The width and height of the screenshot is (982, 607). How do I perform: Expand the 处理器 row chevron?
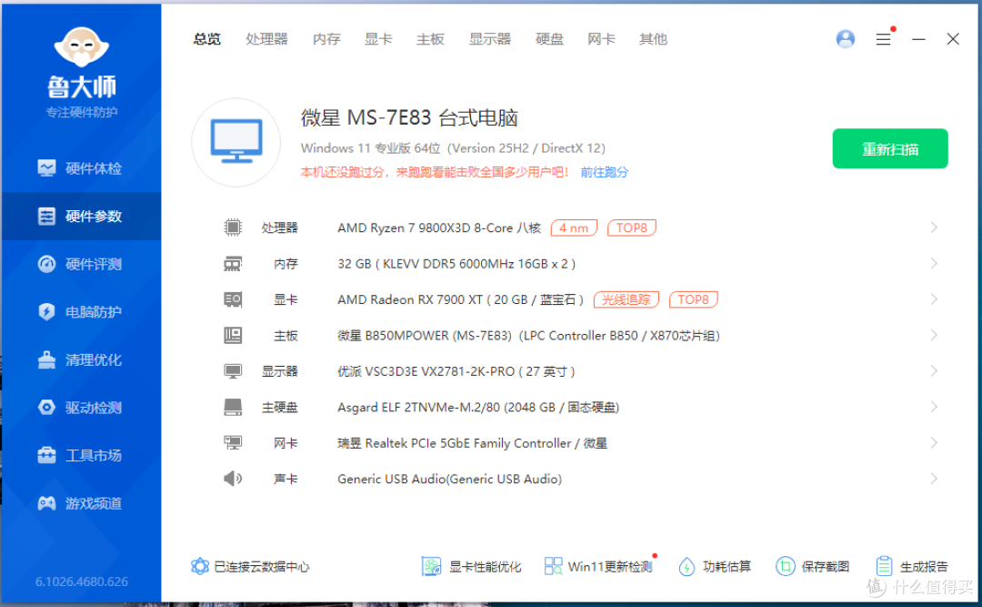[934, 227]
